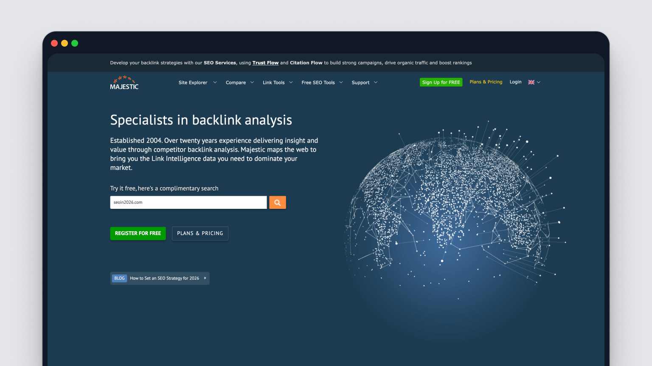Click the green Sign Up for FREE button

click(441, 82)
